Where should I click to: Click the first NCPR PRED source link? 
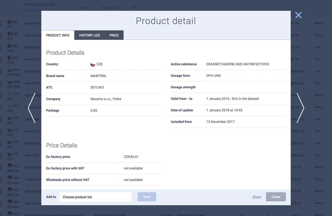14,74
